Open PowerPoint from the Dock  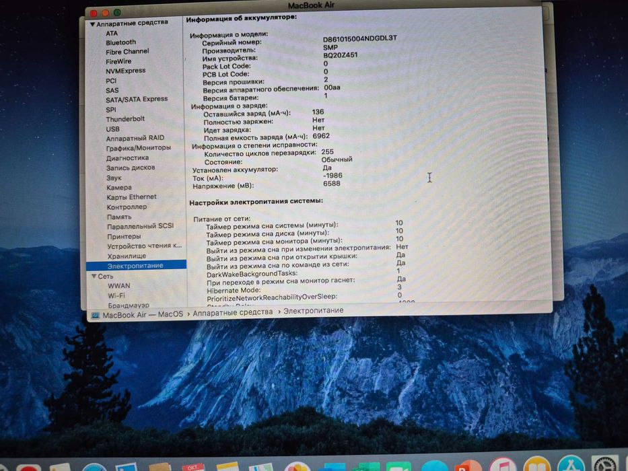[468, 466]
